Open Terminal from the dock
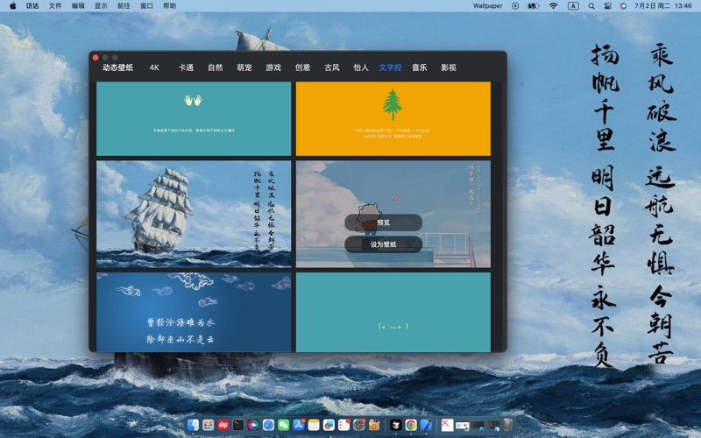Viewport: 701px width, 438px height. 238,425
